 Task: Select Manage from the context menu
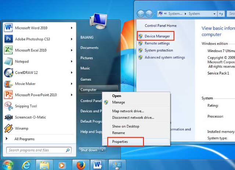(119, 102)
